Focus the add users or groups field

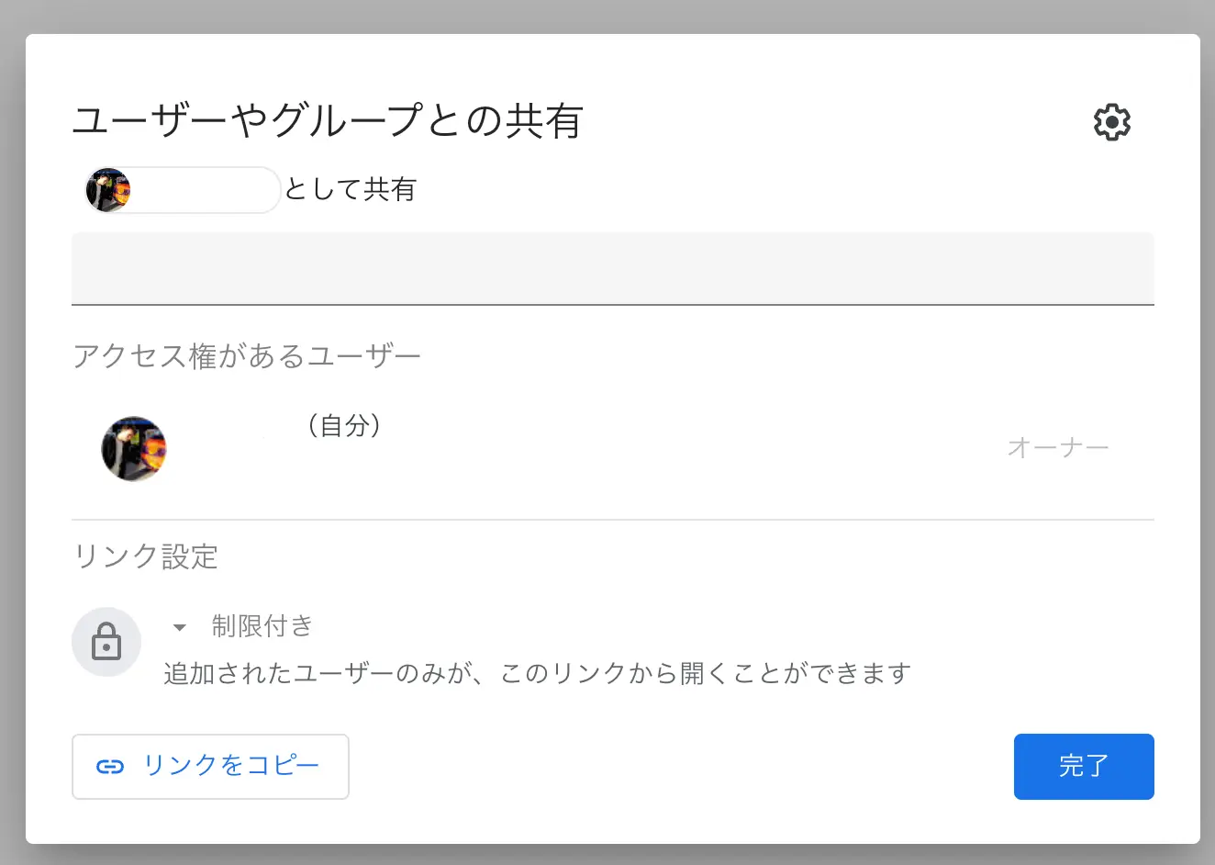point(613,268)
